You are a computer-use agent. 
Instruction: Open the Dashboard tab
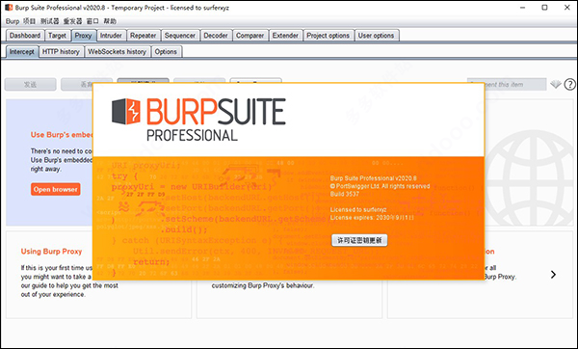(x=25, y=36)
